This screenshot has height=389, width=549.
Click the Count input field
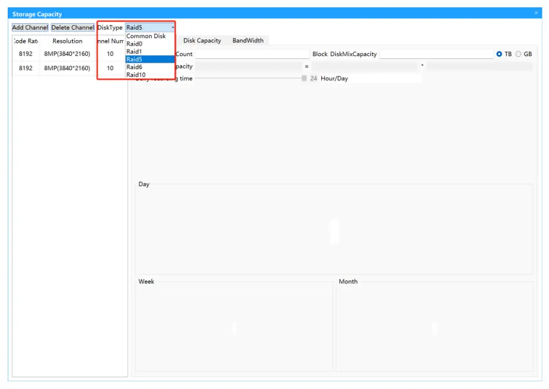point(252,54)
